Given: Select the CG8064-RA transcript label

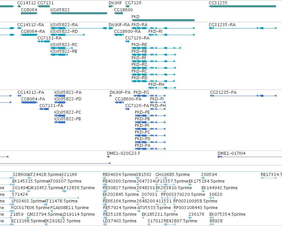Looking at the screenshot, I should tap(33, 31).
